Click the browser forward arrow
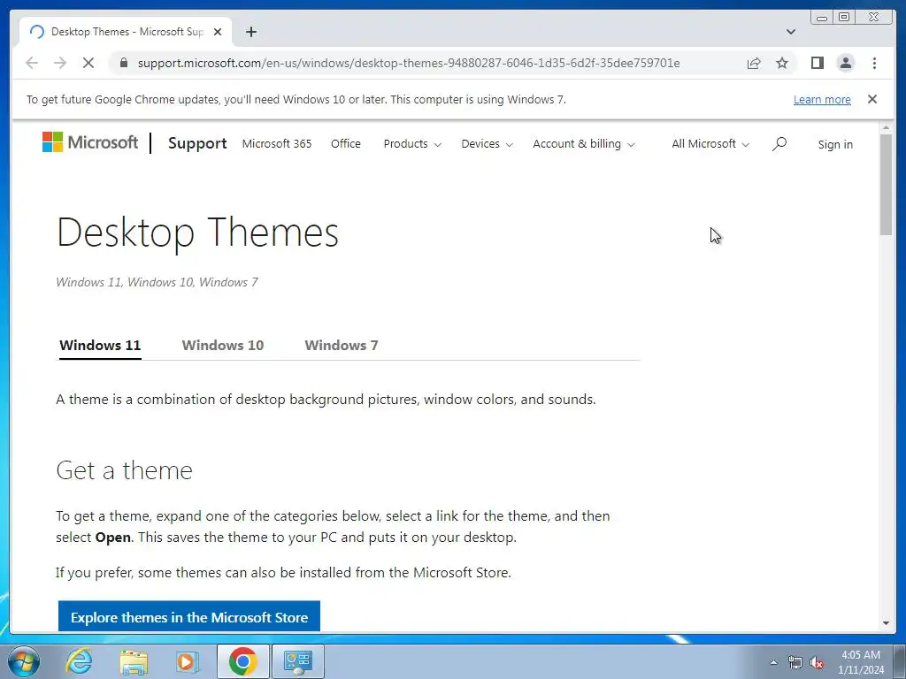The width and height of the screenshot is (906, 679). pyautogui.click(x=60, y=63)
